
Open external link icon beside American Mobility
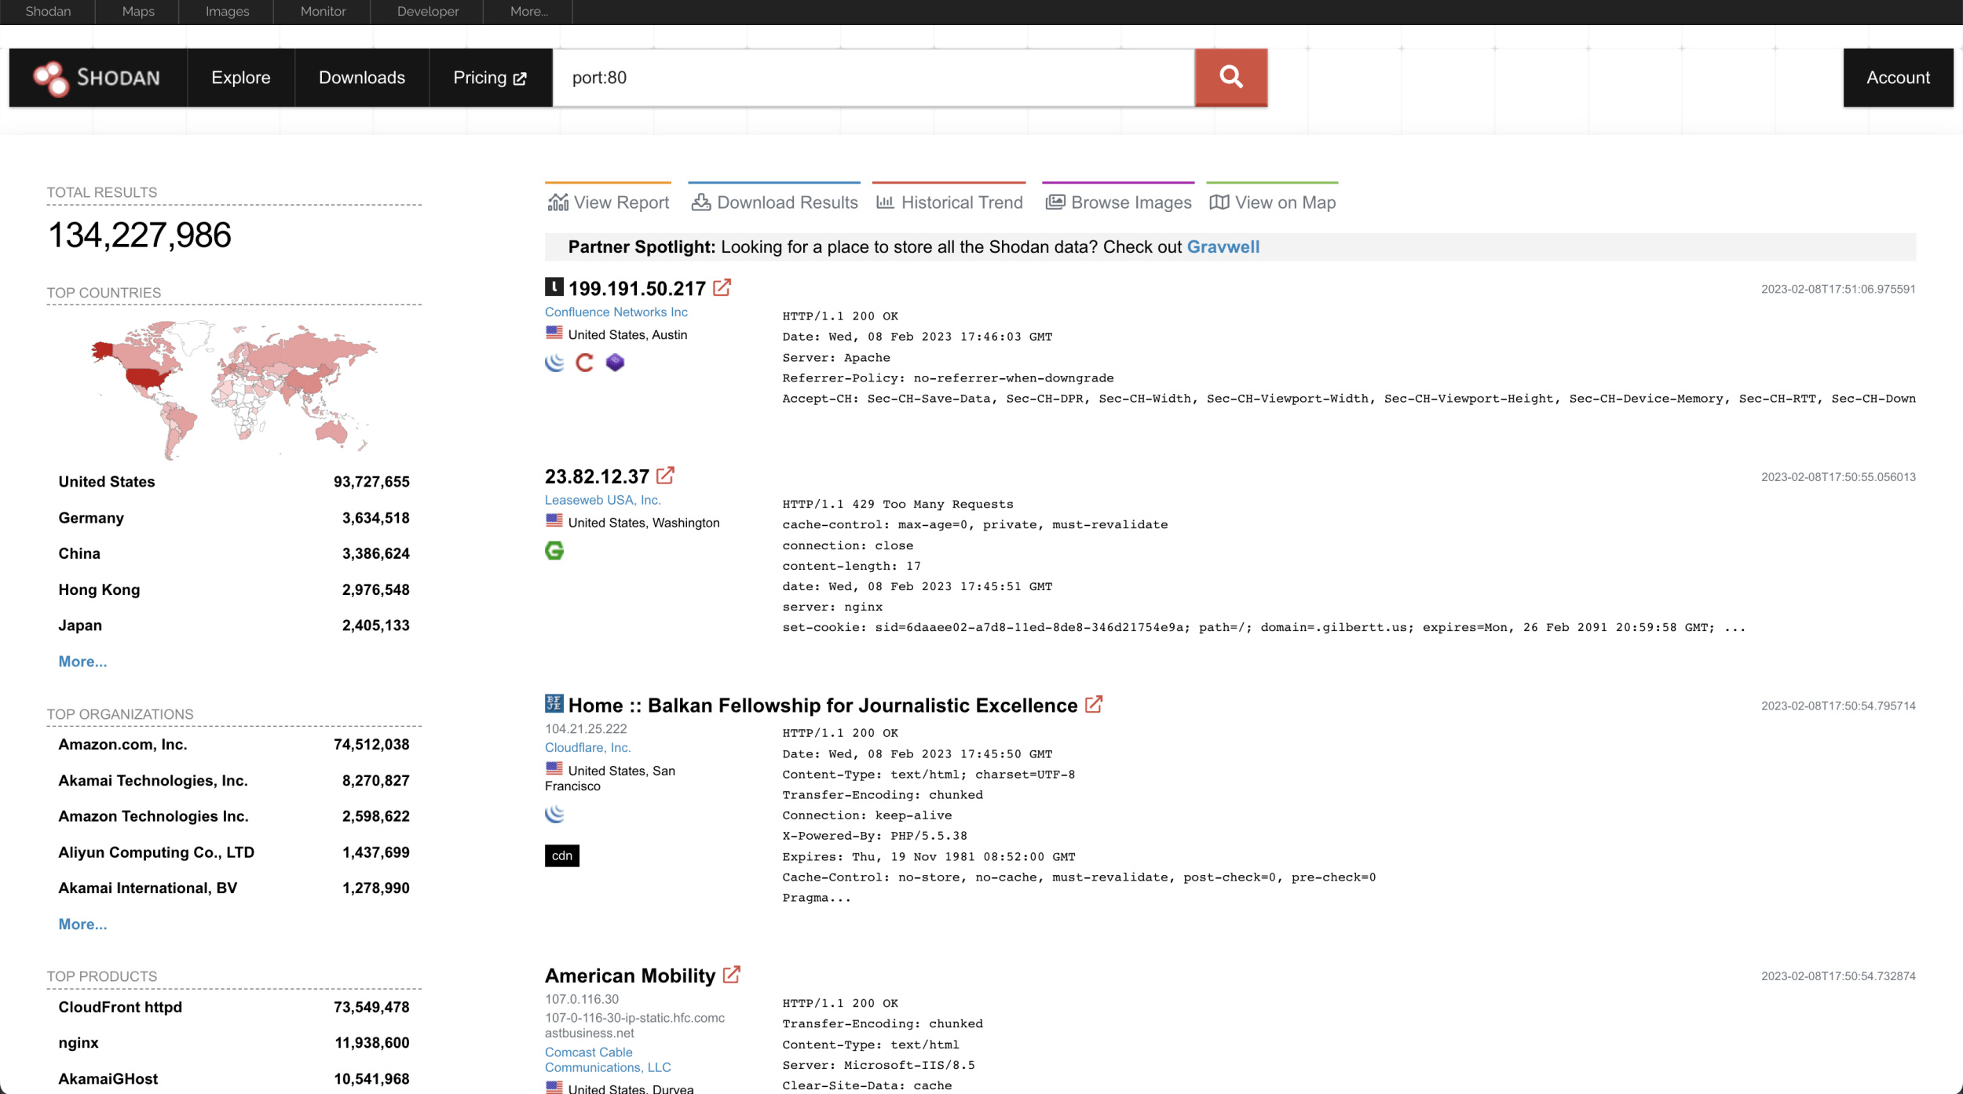(x=731, y=974)
